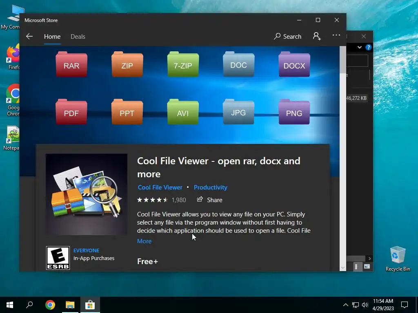The height and width of the screenshot is (313, 418).
Task: Click the Cool File Viewer app thumbnail
Action: tap(87, 194)
